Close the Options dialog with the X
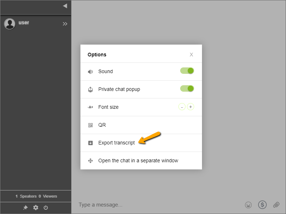This screenshot has width=286, height=214. 191,55
